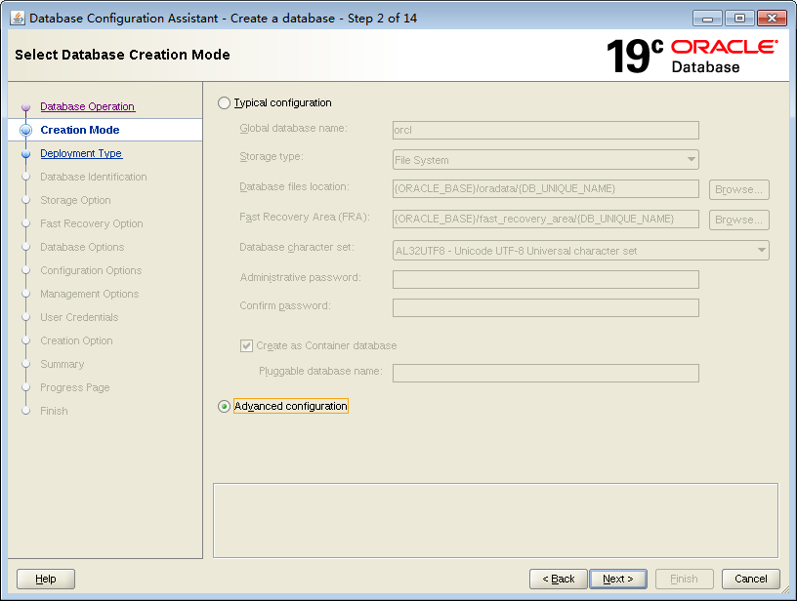
Task: Cancel the database creation wizard
Action: [750, 578]
